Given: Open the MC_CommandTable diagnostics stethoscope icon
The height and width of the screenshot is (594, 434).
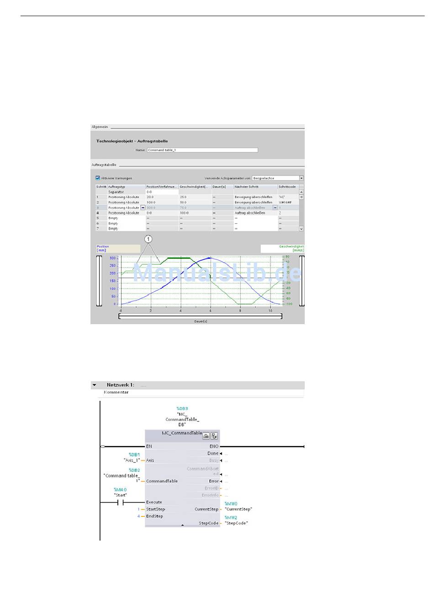Looking at the screenshot, I should point(214,436).
